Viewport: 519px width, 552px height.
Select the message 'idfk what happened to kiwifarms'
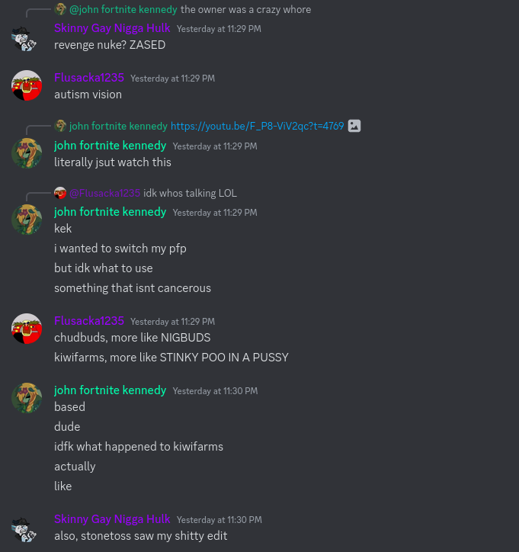[x=139, y=447]
